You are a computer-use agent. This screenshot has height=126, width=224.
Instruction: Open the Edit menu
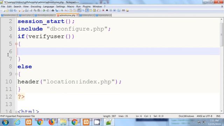click(9, 7)
